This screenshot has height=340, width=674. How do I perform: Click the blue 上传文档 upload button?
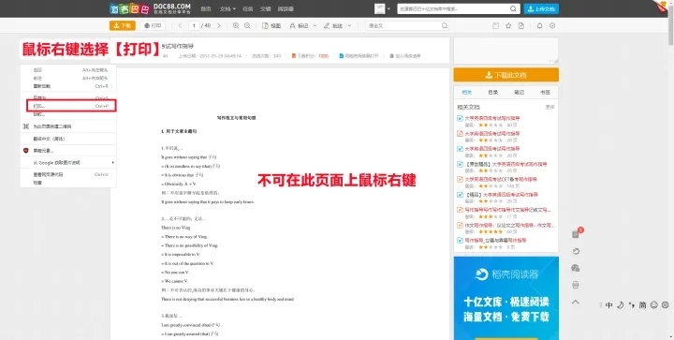(541, 8)
